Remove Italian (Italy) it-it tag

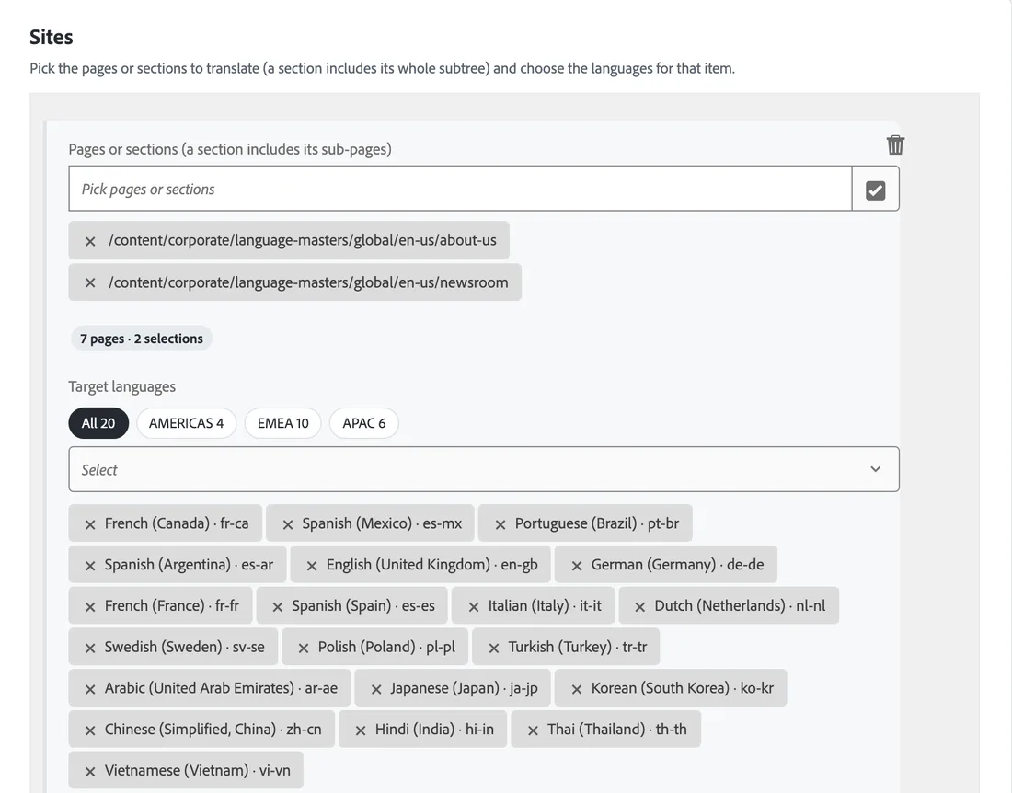click(474, 607)
